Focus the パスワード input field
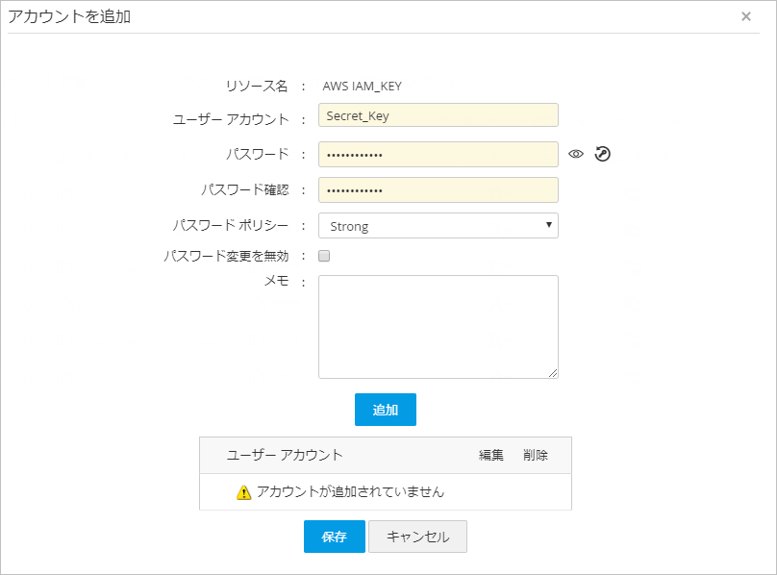The height and width of the screenshot is (575, 777). point(439,154)
